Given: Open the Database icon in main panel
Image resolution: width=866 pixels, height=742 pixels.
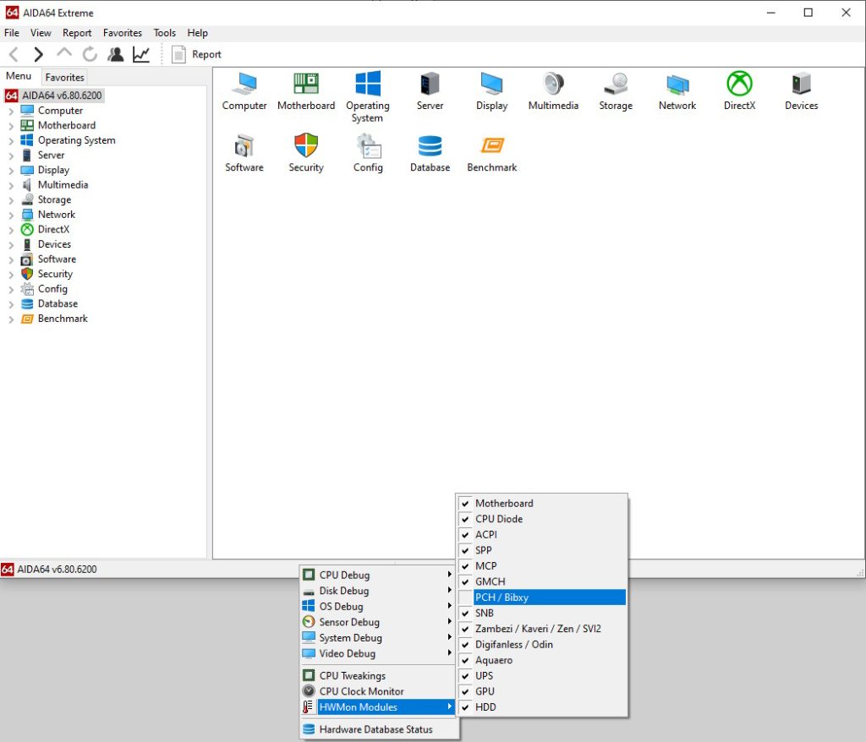Looking at the screenshot, I should point(430,146).
